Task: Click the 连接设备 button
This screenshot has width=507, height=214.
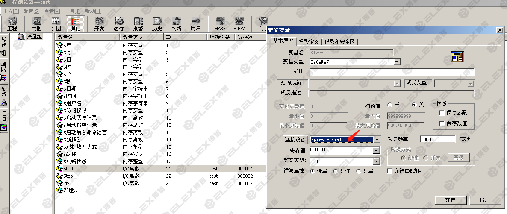Action: click(295, 140)
